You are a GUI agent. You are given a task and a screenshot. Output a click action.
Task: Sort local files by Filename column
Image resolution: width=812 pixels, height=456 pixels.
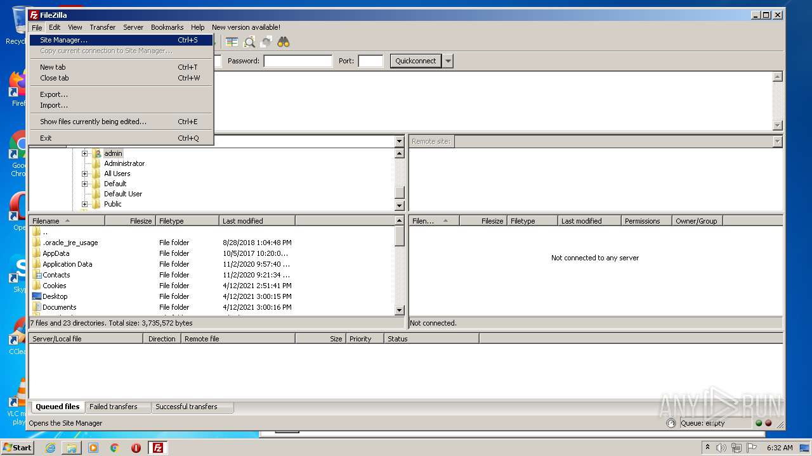[x=67, y=221]
